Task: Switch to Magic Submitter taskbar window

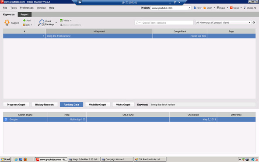Action: coord(84,159)
